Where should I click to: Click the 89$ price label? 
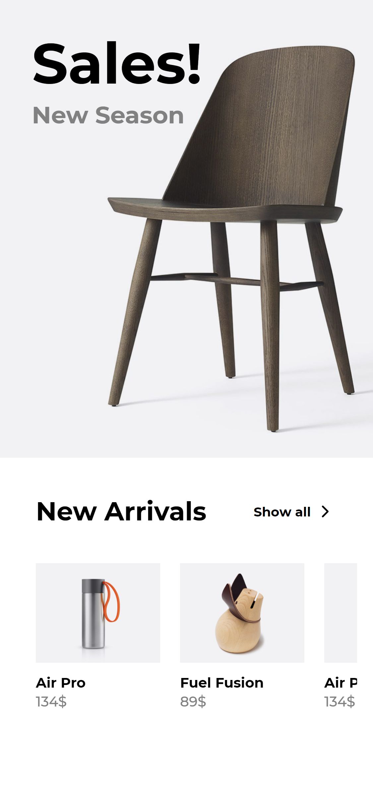coord(193,702)
